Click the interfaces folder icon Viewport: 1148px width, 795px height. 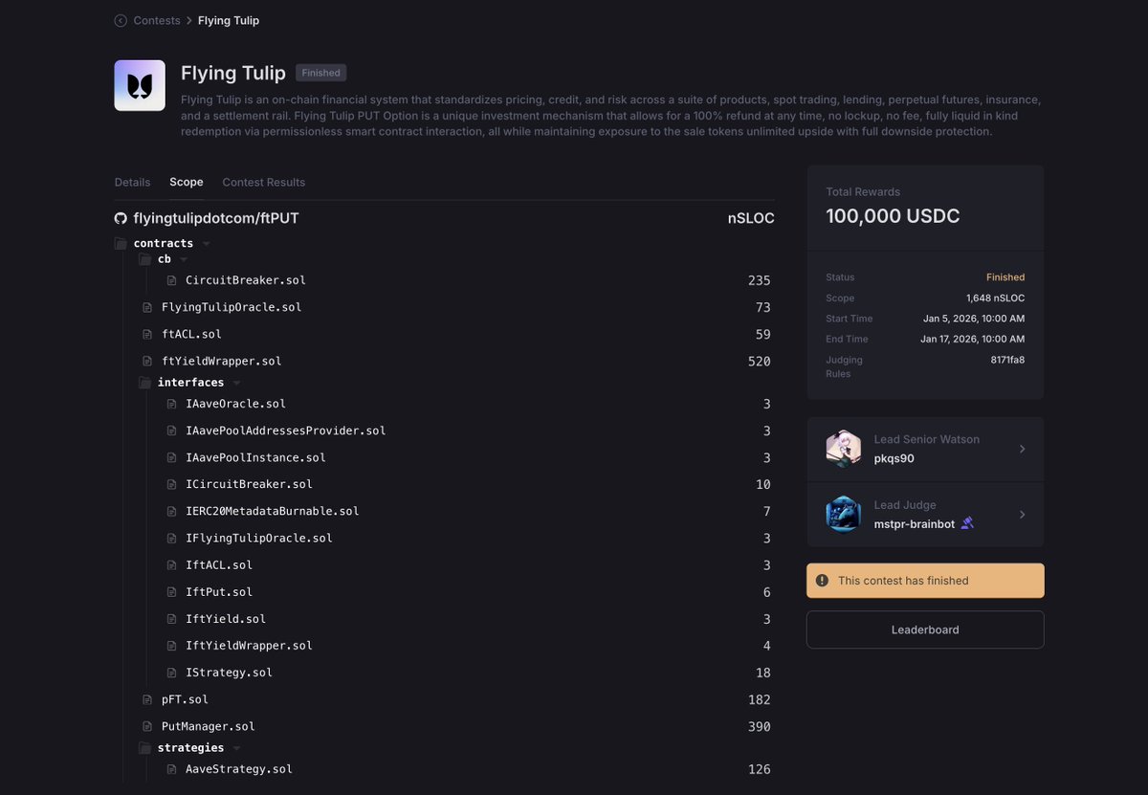pos(144,383)
